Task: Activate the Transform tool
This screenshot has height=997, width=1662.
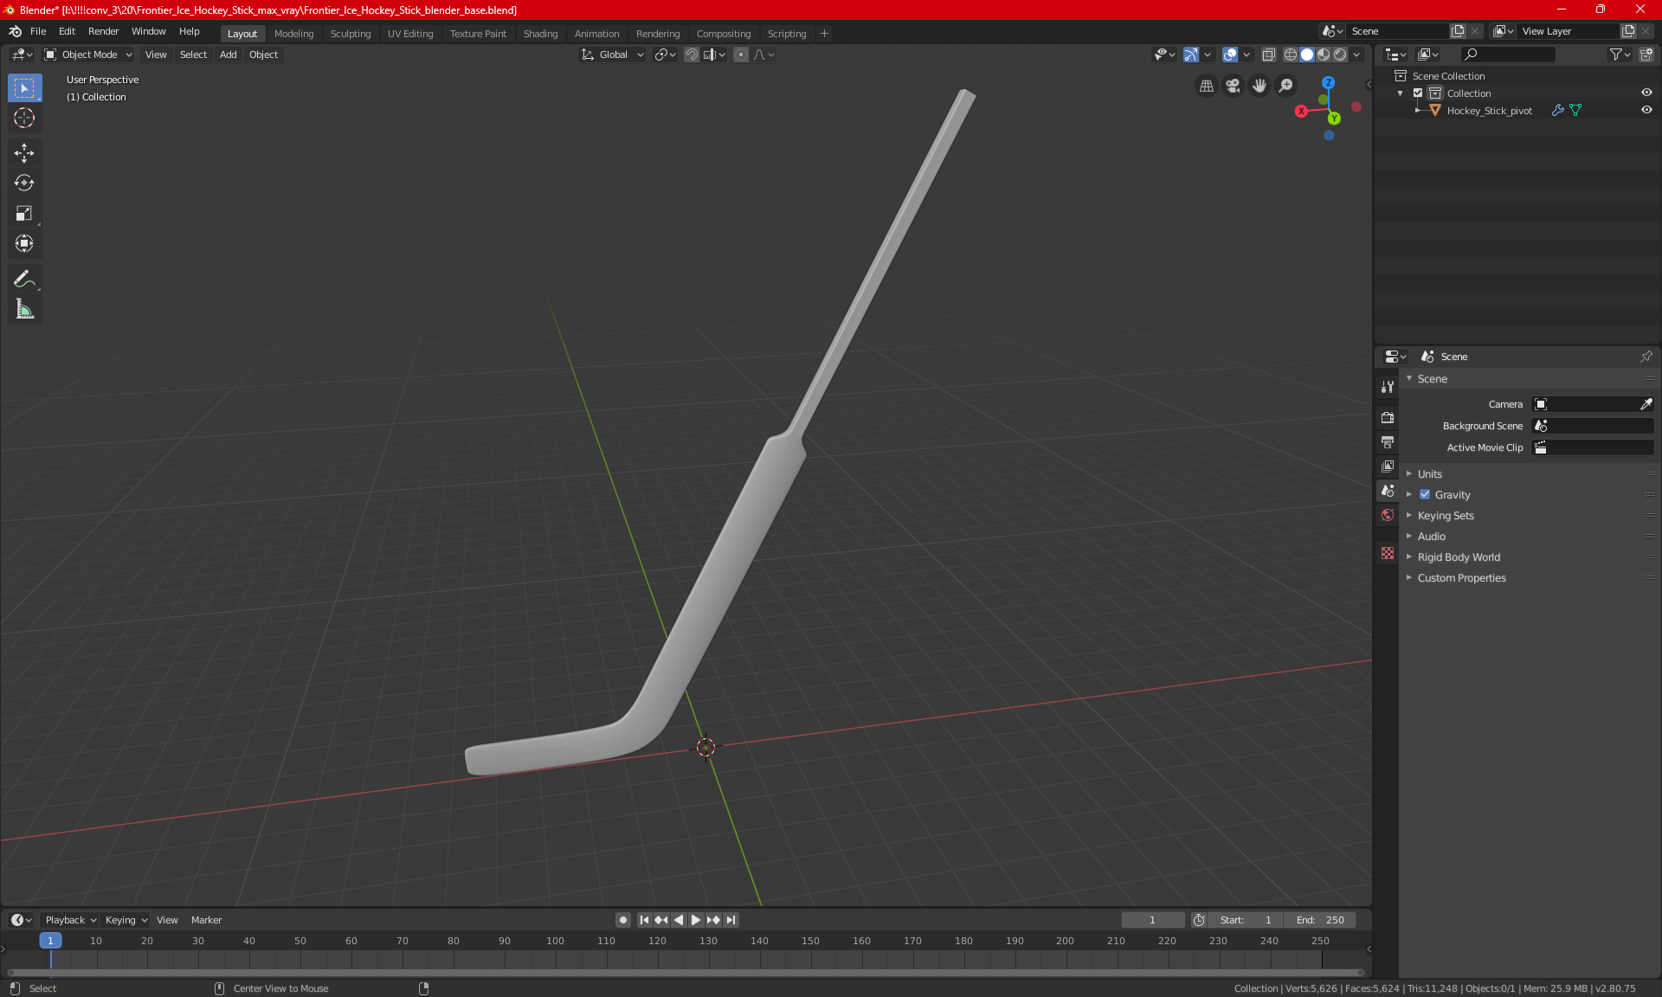Action: 24,243
